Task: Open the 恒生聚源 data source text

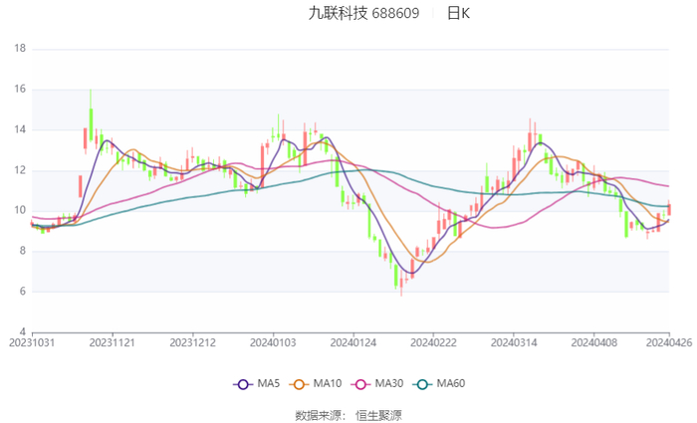Action: (x=379, y=414)
